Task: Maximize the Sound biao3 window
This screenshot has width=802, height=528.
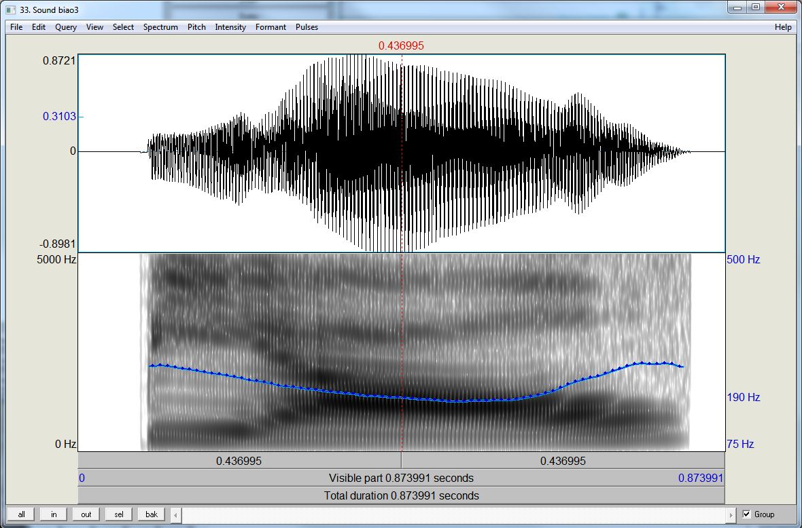Action: [x=756, y=7]
